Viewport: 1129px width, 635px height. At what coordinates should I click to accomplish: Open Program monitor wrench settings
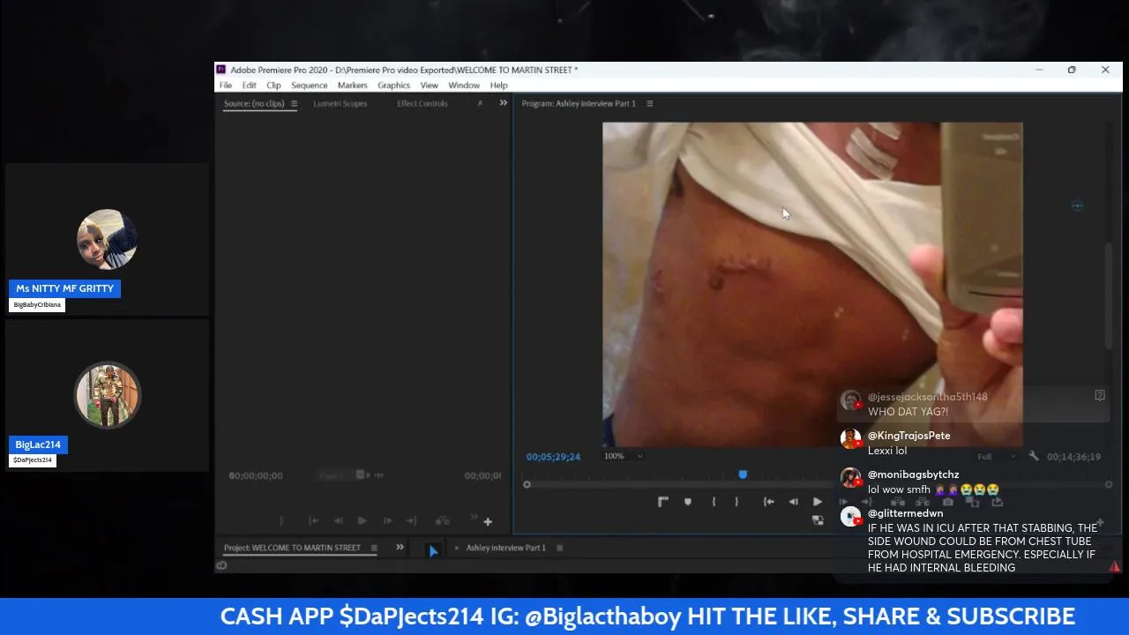1034,457
